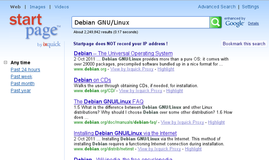Click Startpage does NOT record your IP address

[120, 44]
